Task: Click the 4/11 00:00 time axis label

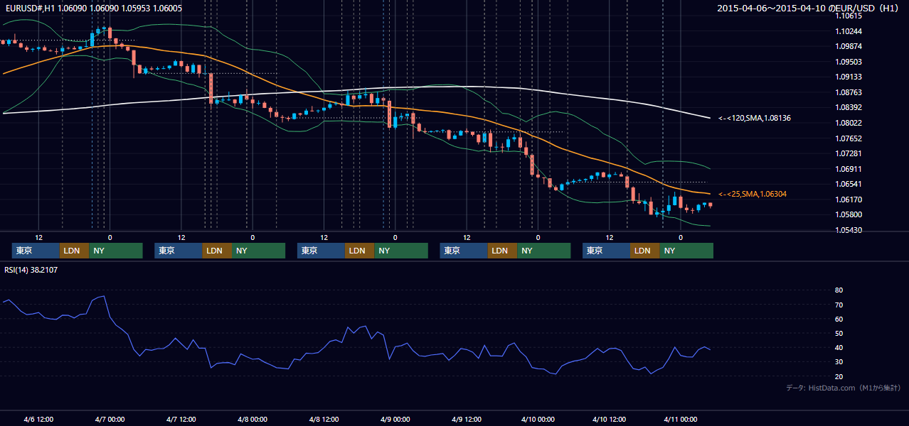Action: [680, 419]
